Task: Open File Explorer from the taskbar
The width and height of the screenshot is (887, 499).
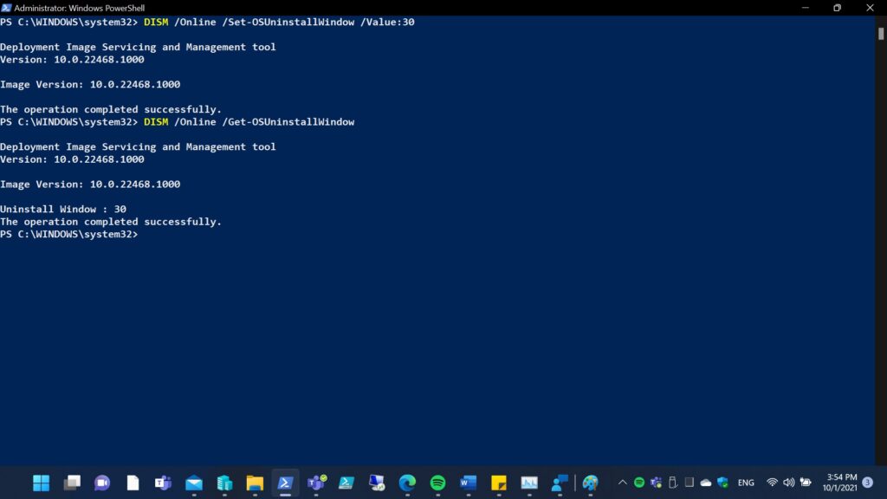Action: click(x=255, y=483)
